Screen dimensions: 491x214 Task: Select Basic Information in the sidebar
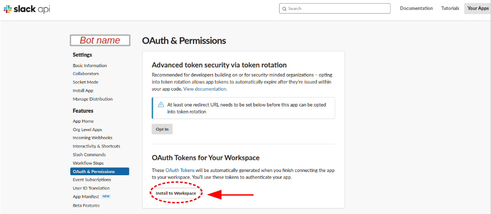(x=90, y=66)
